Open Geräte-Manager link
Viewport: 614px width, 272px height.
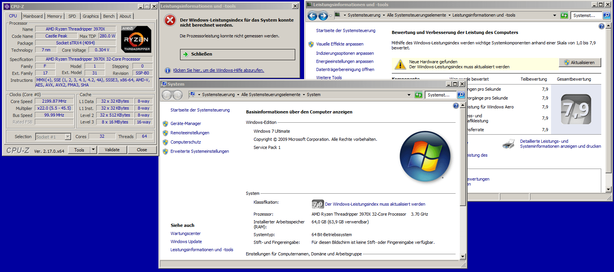pos(186,123)
